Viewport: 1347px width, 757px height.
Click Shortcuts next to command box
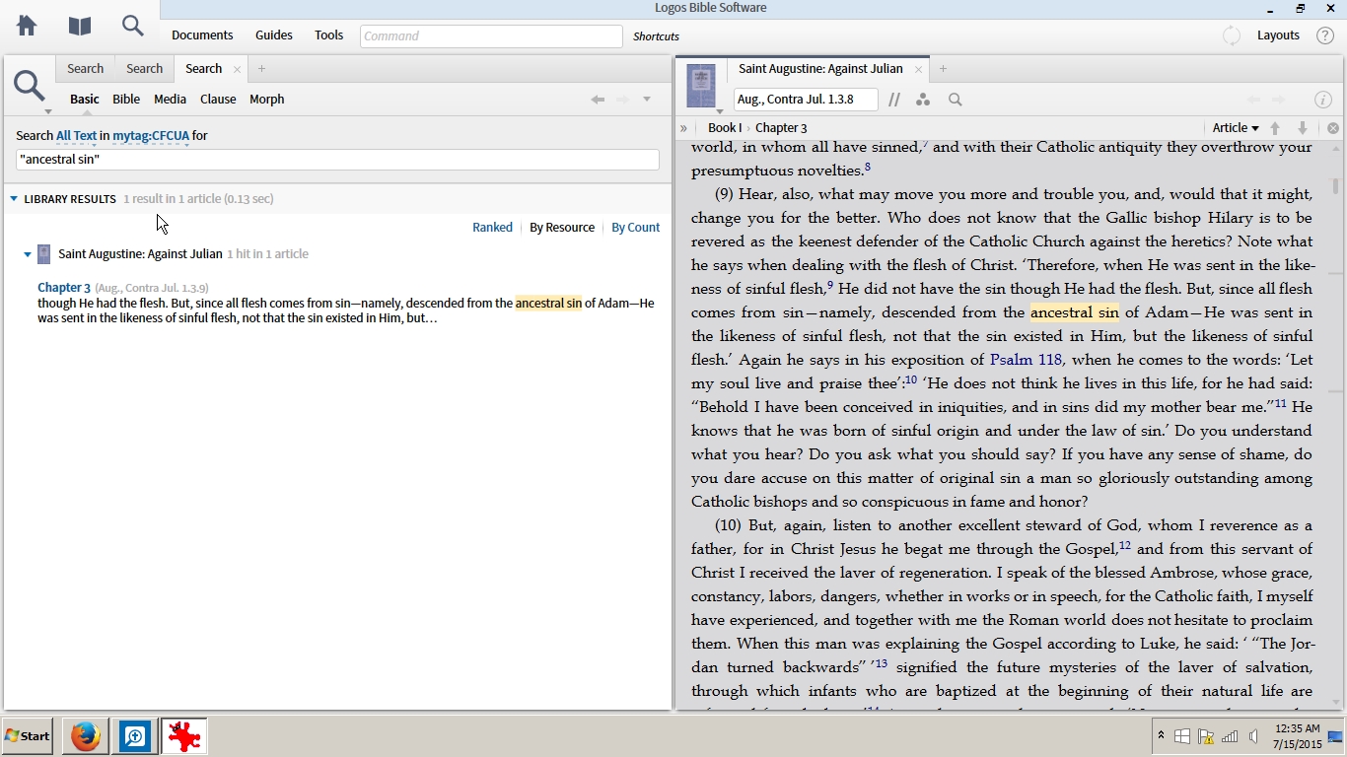click(x=656, y=36)
